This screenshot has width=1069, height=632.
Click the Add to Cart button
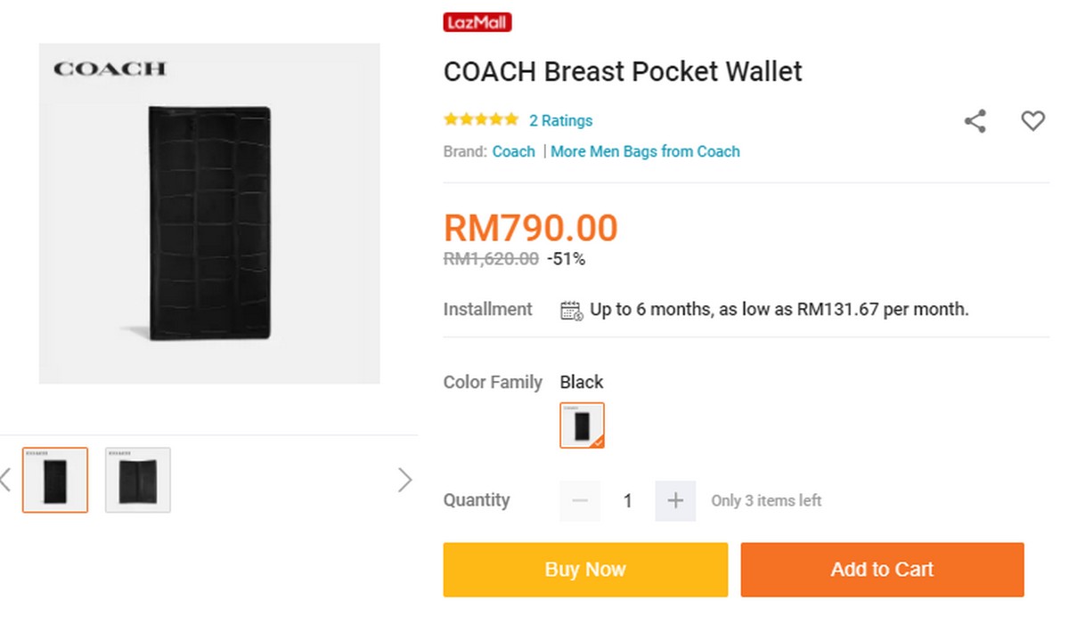click(882, 570)
